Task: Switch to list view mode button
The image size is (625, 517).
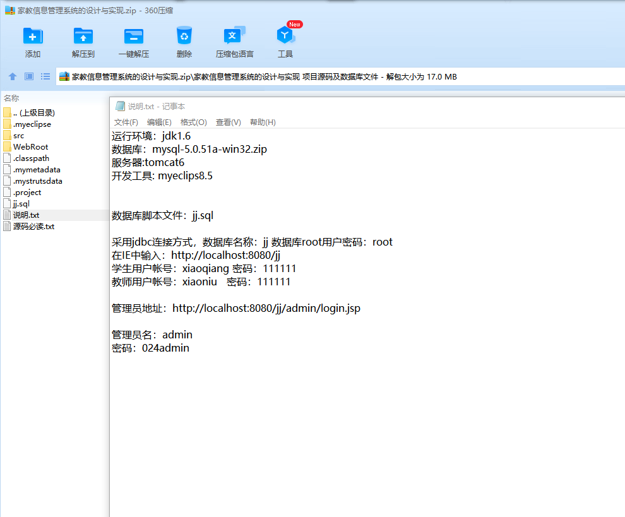Action: (x=45, y=76)
